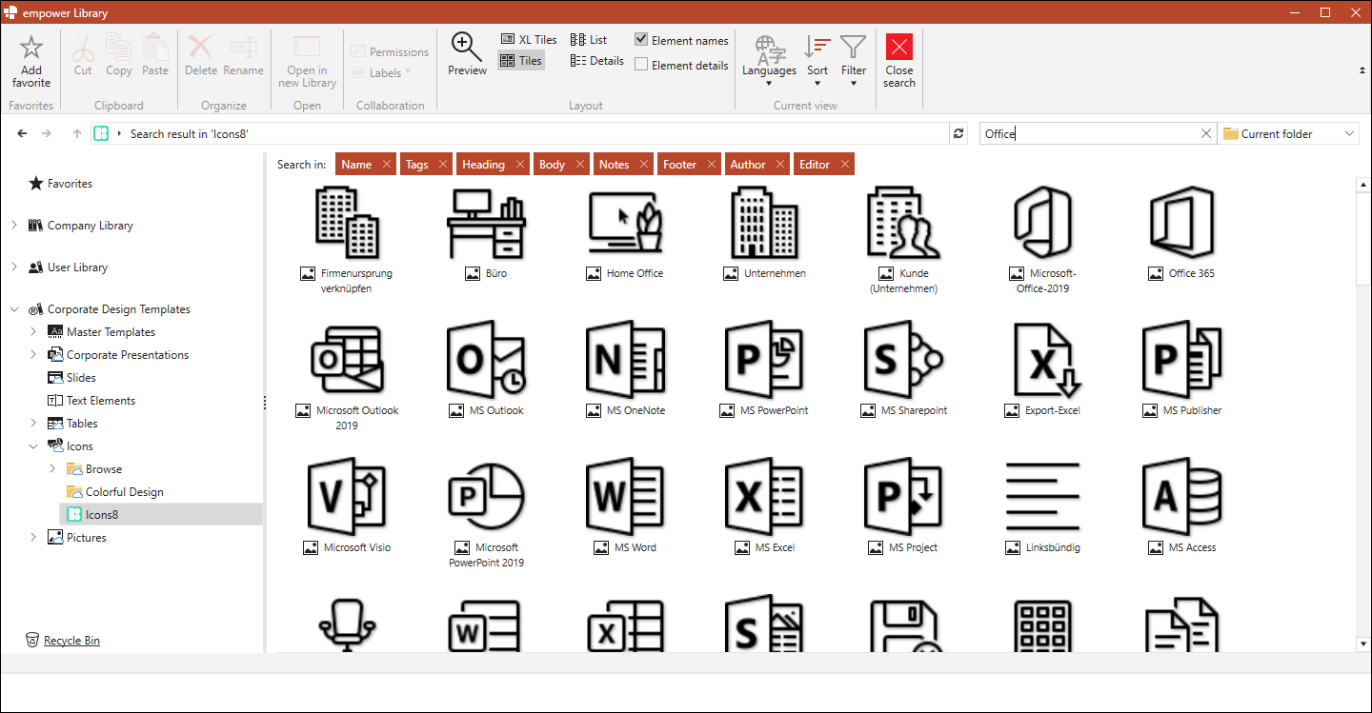This screenshot has height=713, width=1372.
Task: Select the MS Access icon tile
Action: click(1181, 506)
